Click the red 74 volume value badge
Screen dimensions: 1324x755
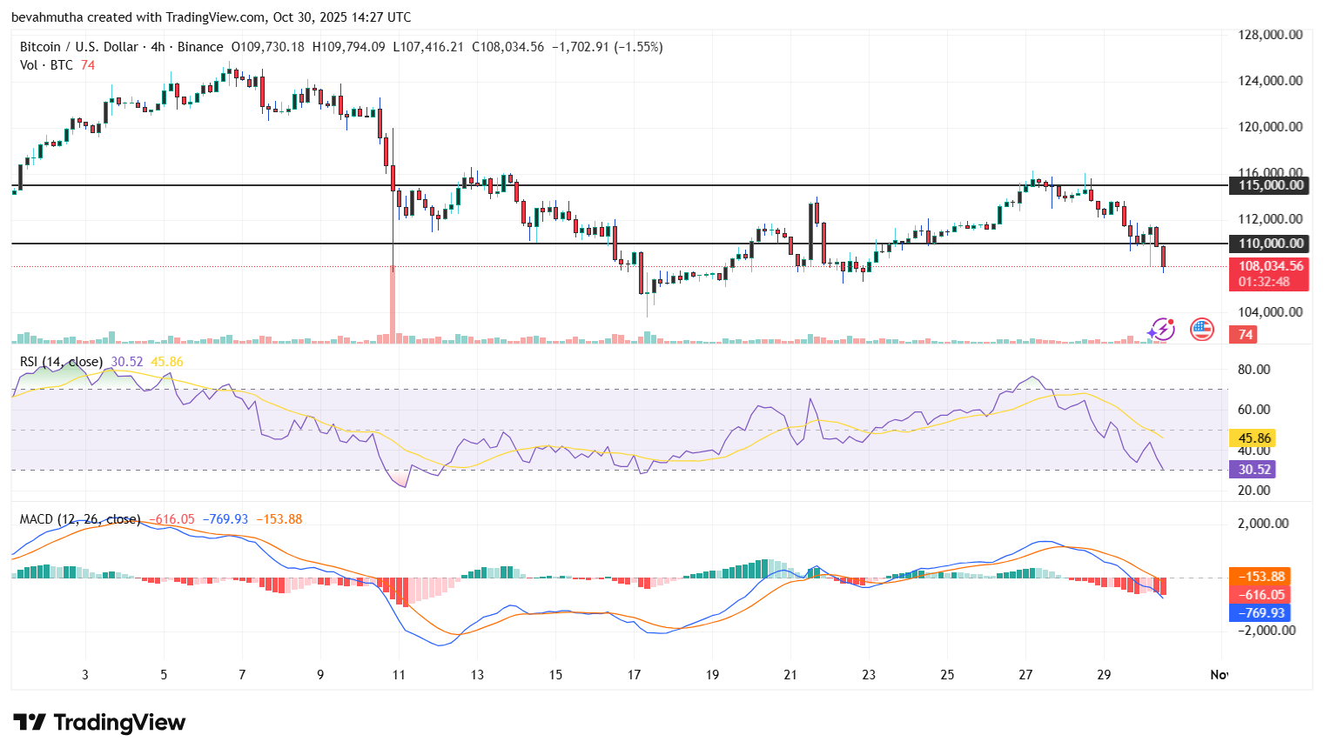[1243, 334]
